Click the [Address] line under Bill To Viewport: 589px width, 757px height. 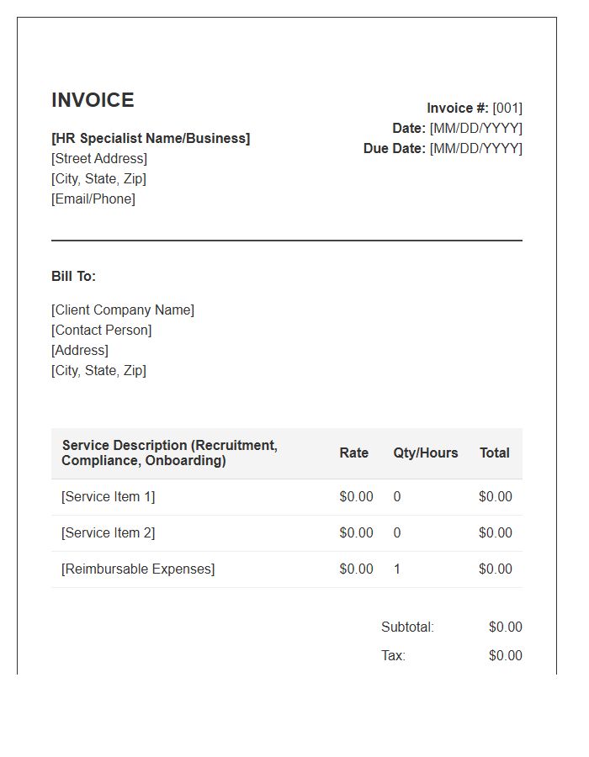(80, 351)
